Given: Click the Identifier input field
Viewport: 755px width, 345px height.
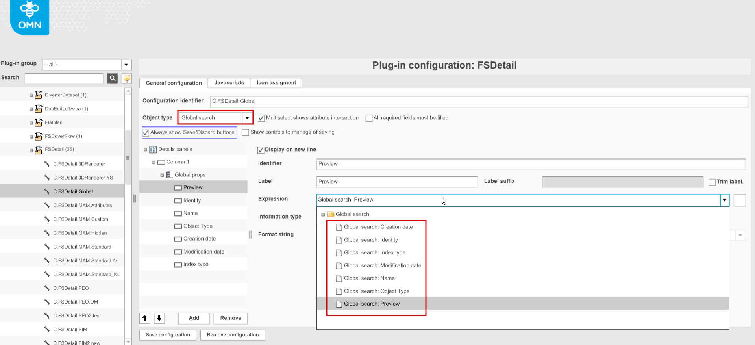Looking at the screenshot, I should point(531,164).
